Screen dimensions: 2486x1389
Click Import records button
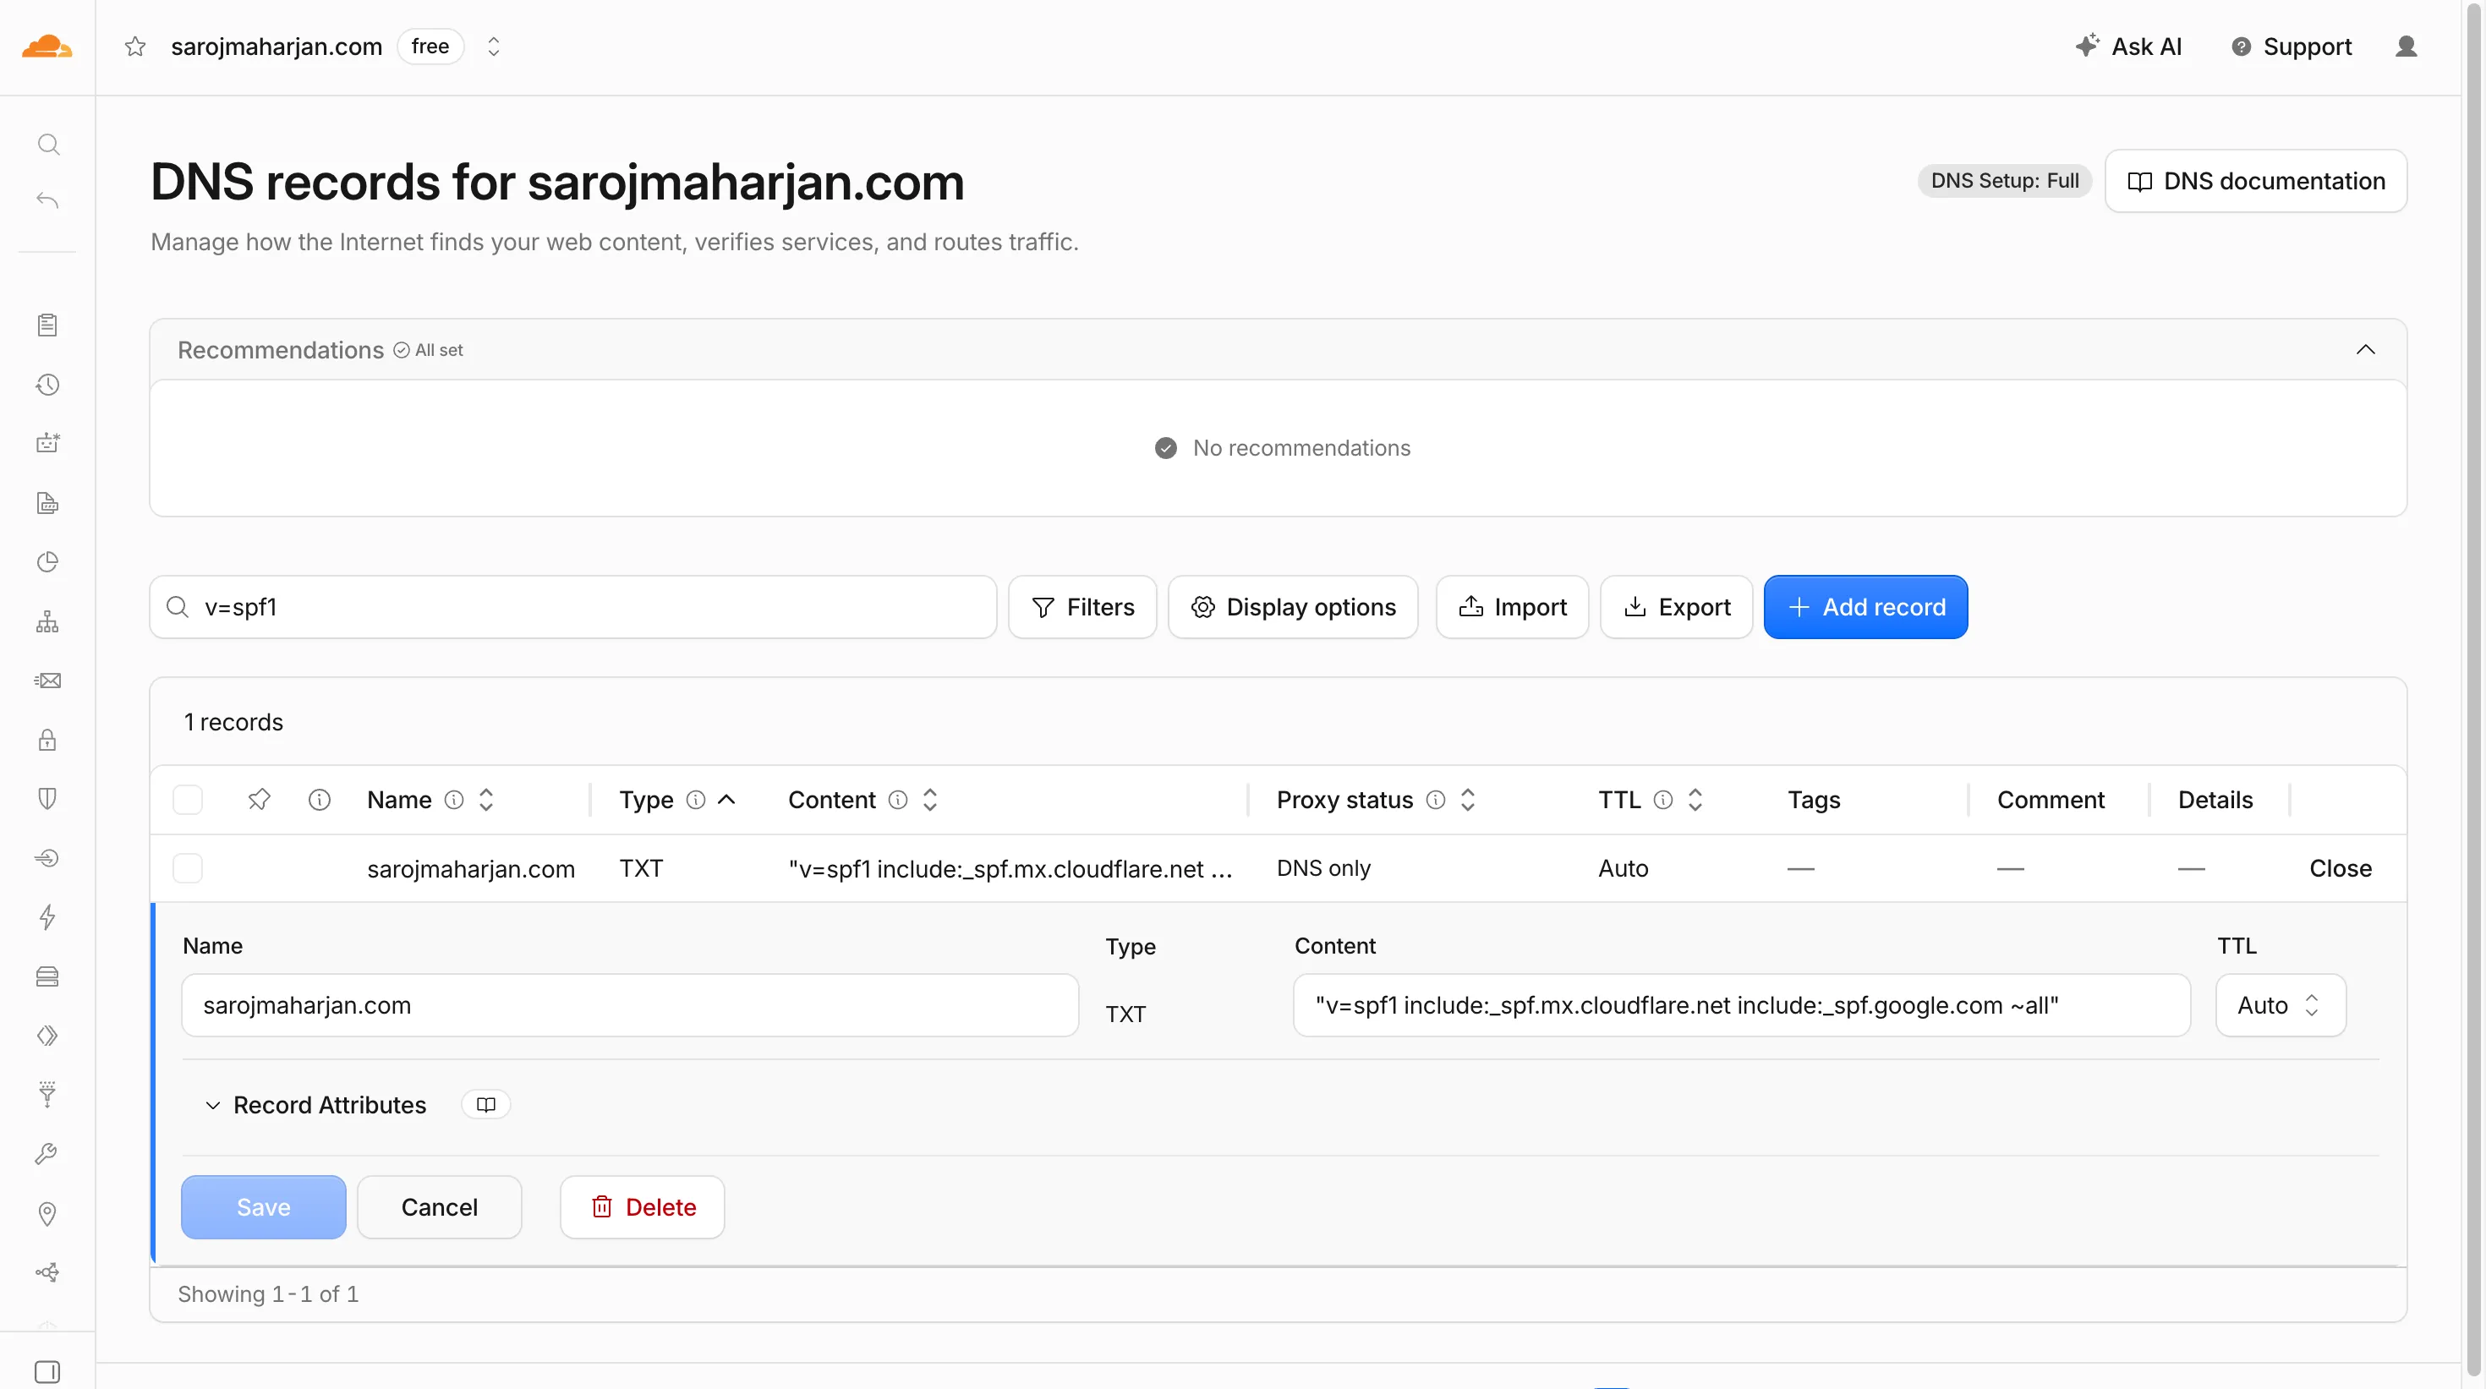1512,607
